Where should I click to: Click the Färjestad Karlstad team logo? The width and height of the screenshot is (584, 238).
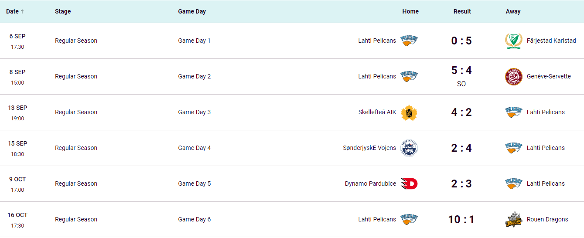click(513, 41)
